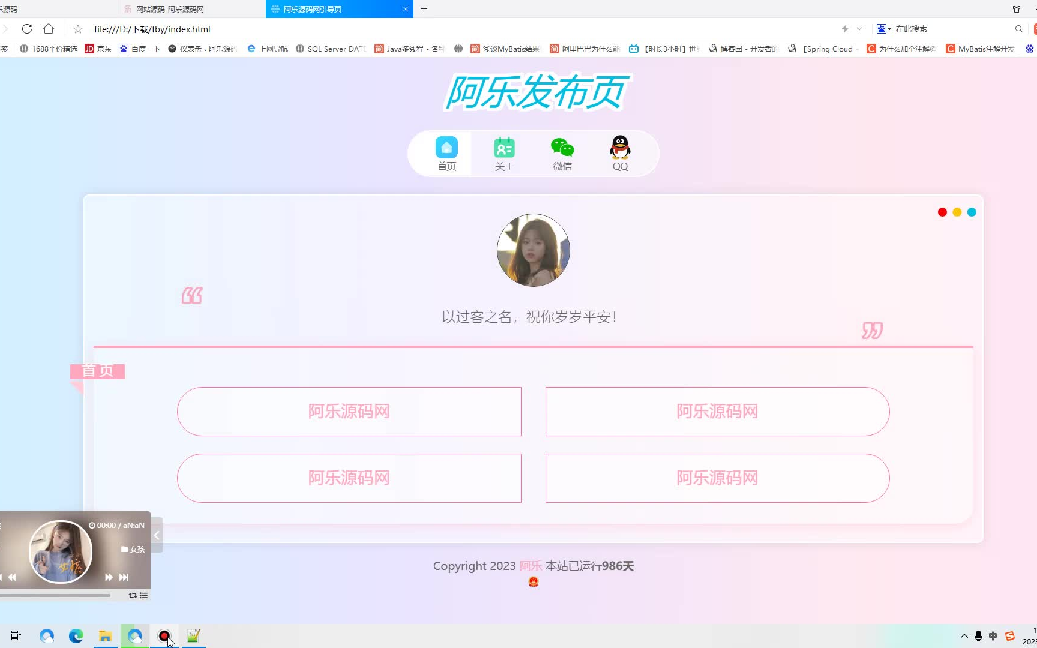Click the 微信 WeChat icon
The width and height of the screenshot is (1037, 648).
click(562, 146)
